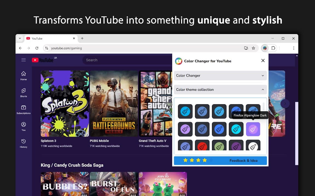Viewport: 315px width, 196px height.
Task: Click the install app icon in address bar
Action: (x=246, y=48)
